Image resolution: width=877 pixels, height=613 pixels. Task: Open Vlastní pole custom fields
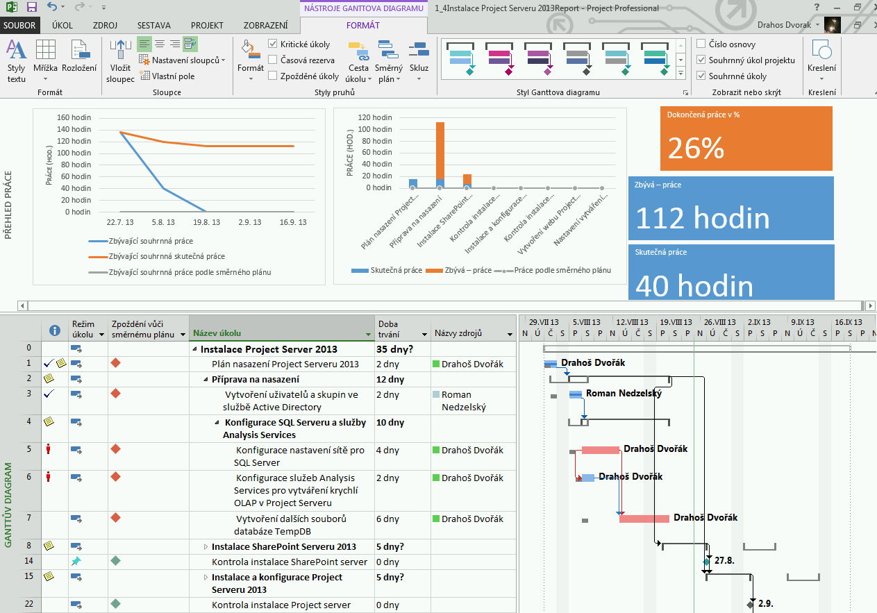coord(167,76)
